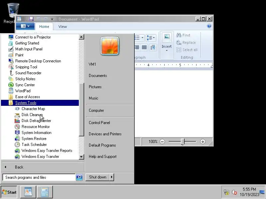Click the search magnifier button in Start menu
The width and height of the screenshot is (266, 199).
pyautogui.click(x=79, y=177)
